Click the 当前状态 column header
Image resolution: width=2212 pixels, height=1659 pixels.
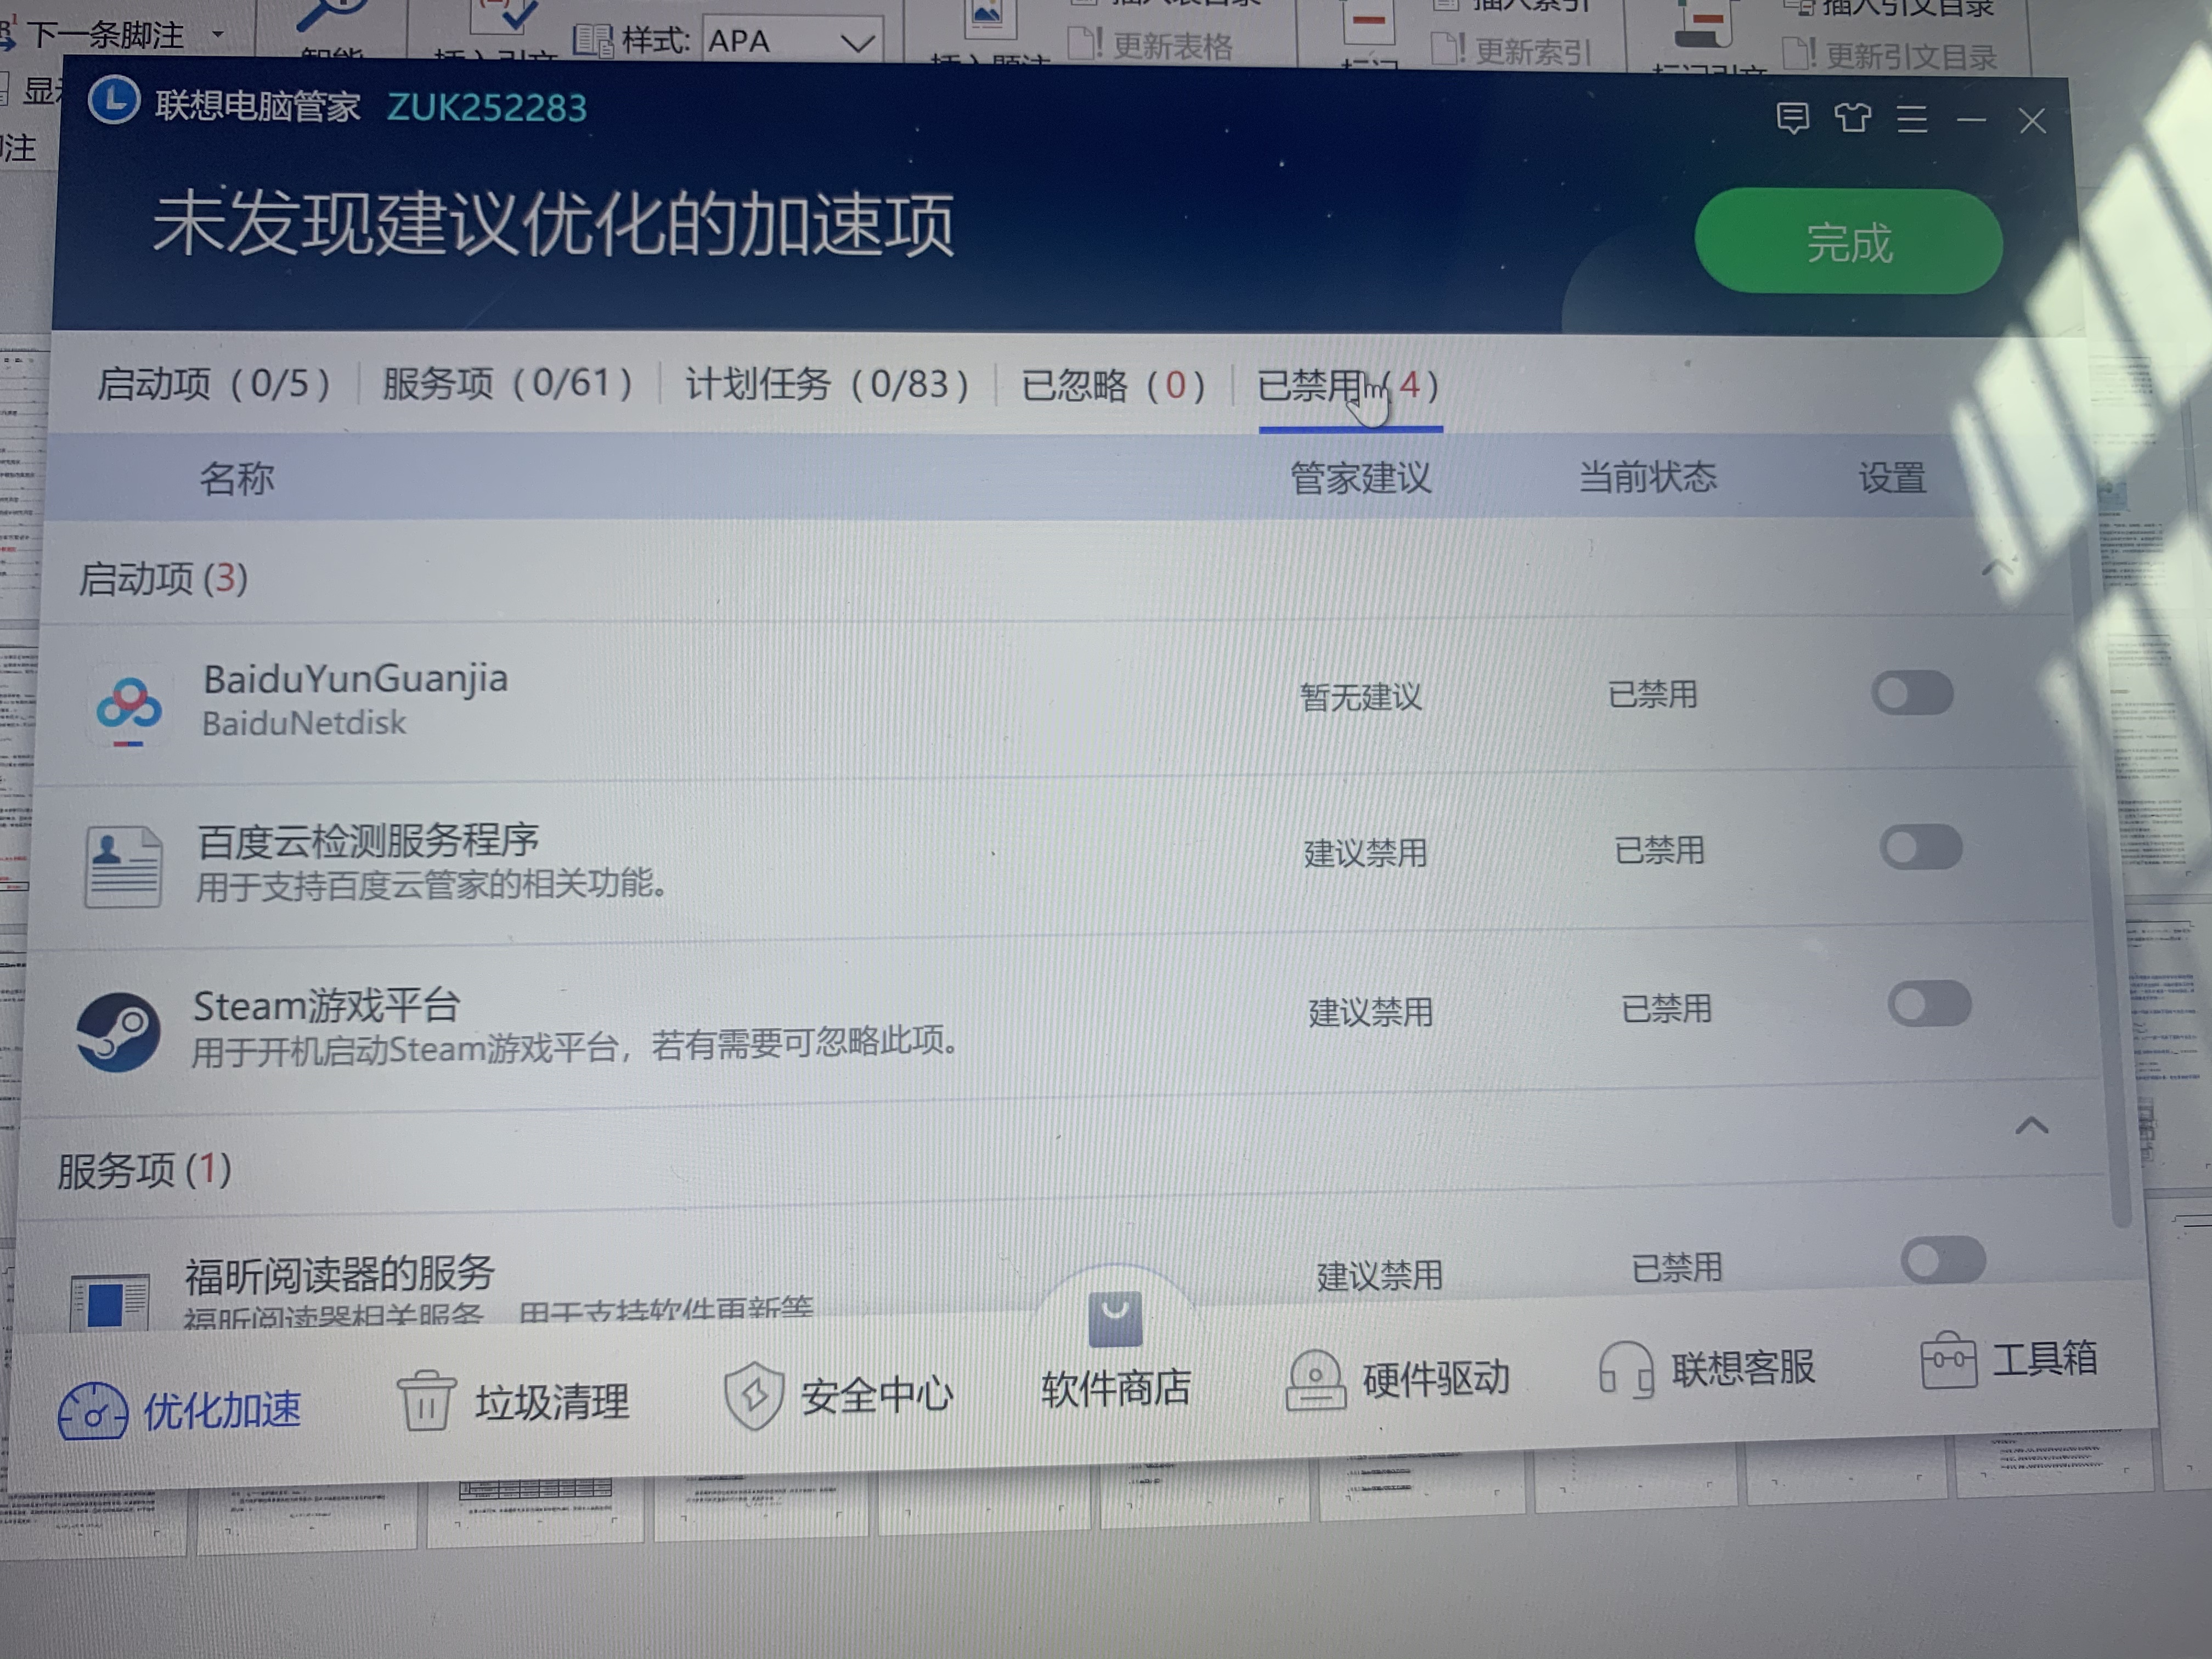1647,477
